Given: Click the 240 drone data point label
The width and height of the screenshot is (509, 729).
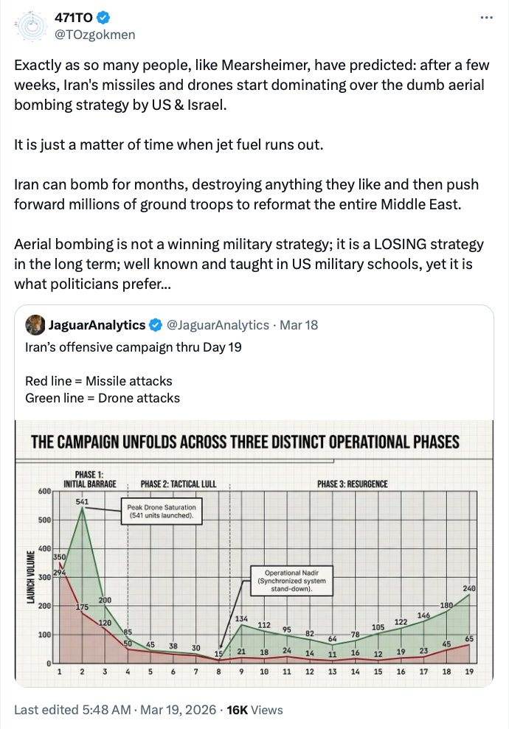Looking at the screenshot, I should point(469,588).
